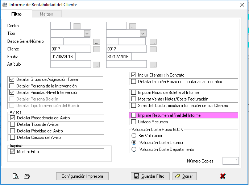Open lookup beside second Desde Serie/Número field
This screenshot has width=249, height=185.
[153, 42]
